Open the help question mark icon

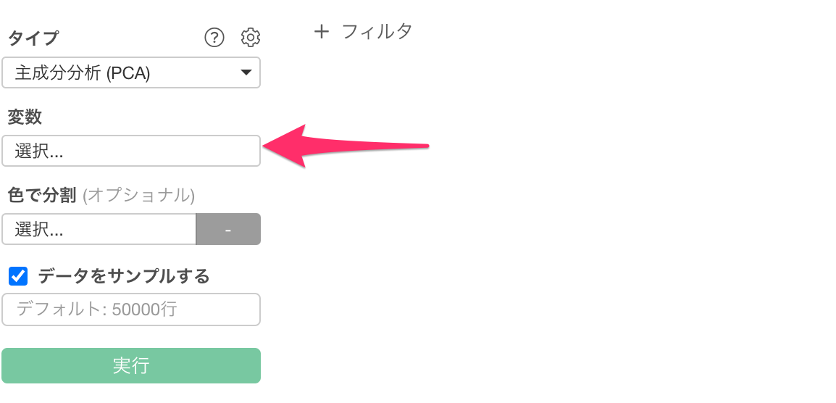(x=214, y=38)
